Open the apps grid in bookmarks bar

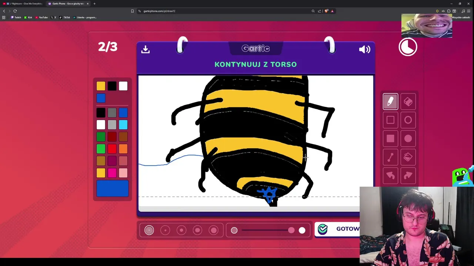[4, 17]
